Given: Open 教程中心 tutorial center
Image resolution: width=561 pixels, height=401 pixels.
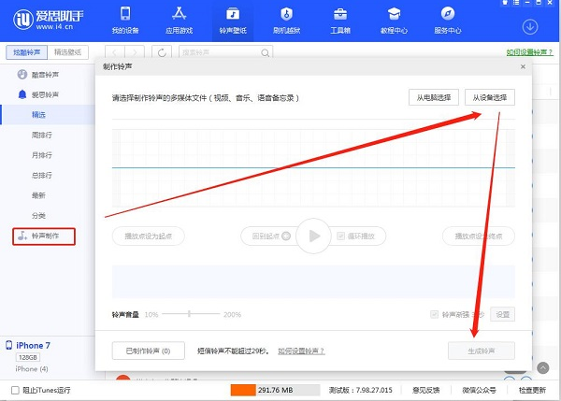Looking at the screenshot, I should point(394,21).
